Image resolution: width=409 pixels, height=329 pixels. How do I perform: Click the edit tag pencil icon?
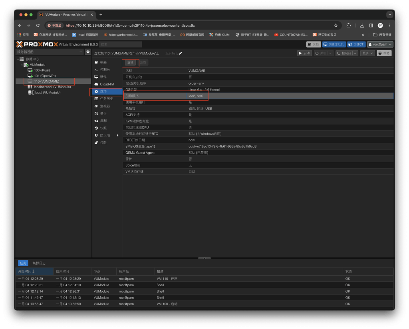[x=181, y=53]
